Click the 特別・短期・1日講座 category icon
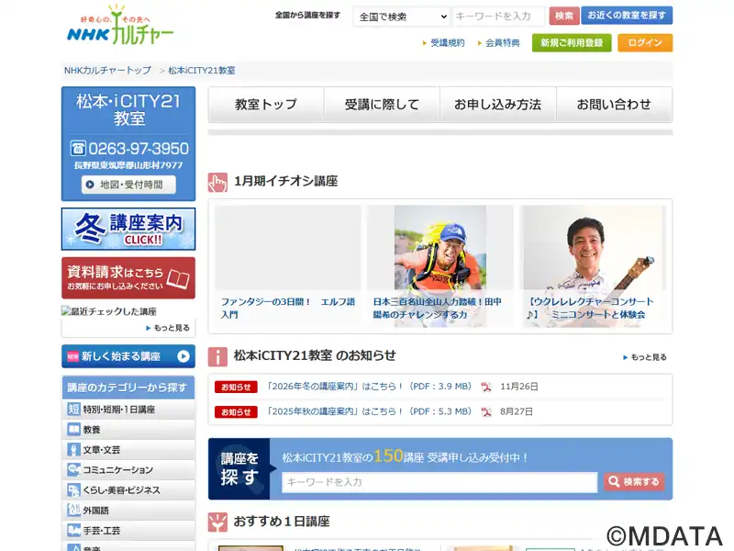Image resolution: width=734 pixels, height=551 pixels. pos(74,410)
